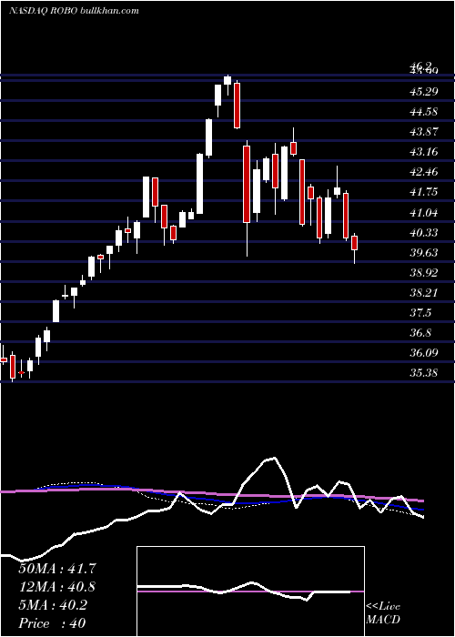Viewport: 455px width, 637px height.
Task: Click the 37.5 price axis label
Action: pyautogui.click(x=420, y=313)
